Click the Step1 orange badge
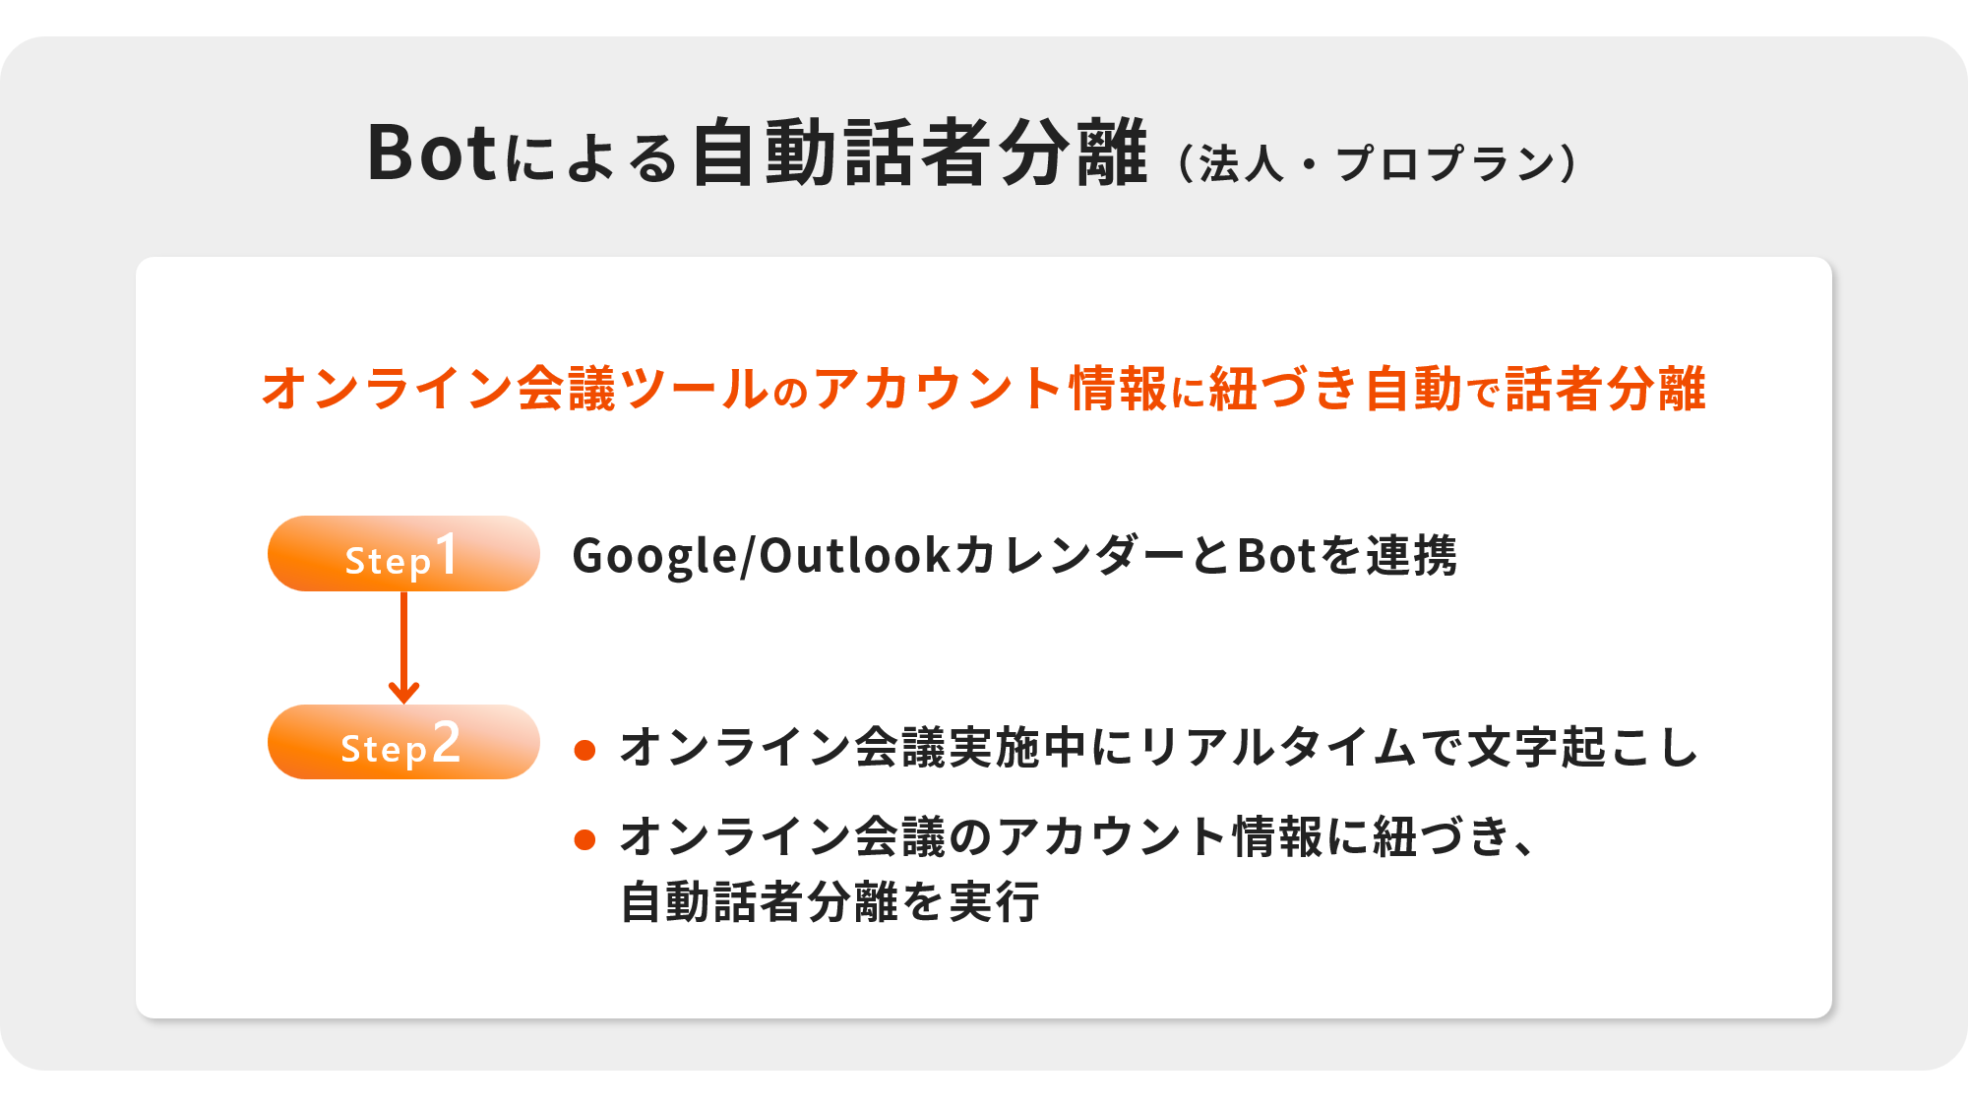Viewport: 1968px width, 1107px height. click(403, 554)
